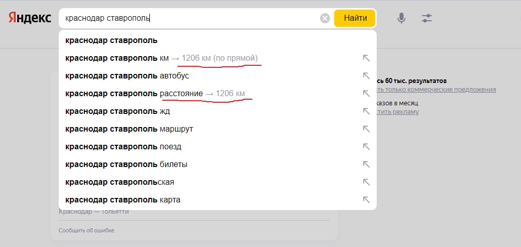Image resolution: width=521 pixels, height=247 pixels.
Task: Insert 'карта' suggestion using arrow icon
Action: pyautogui.click(x=367, y=200)
